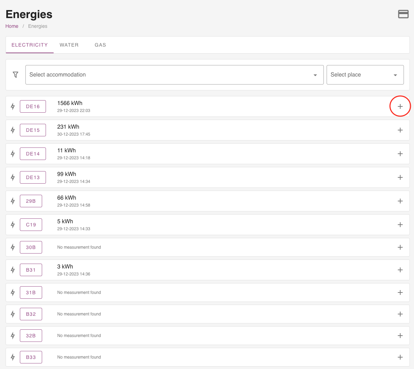Click the 30B accommodation tag
This screenshot has height=369, width=414.
(x=31, y=247)
